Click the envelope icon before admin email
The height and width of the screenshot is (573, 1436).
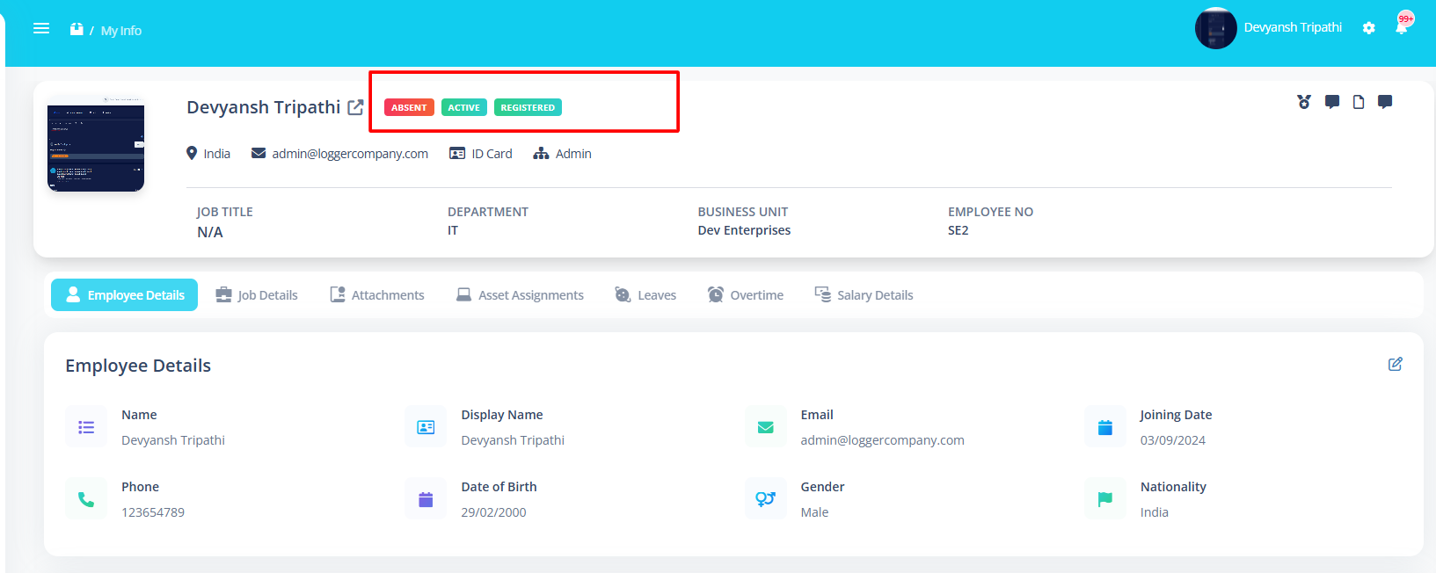coord(259,153)
